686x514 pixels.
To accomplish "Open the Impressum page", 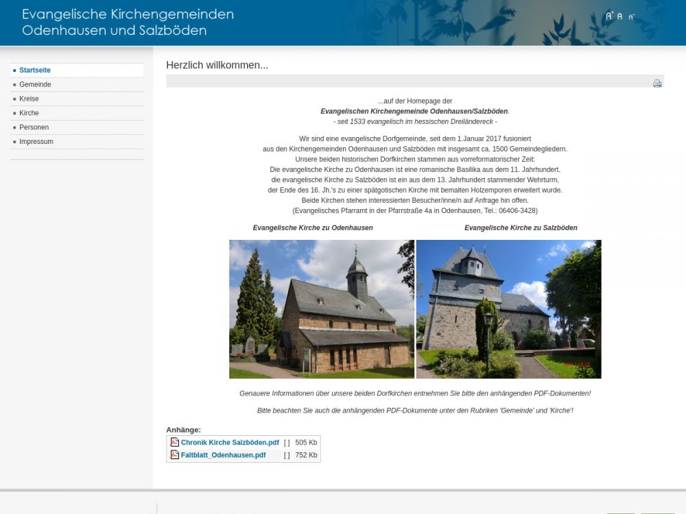I will click(x=36, y=142).
